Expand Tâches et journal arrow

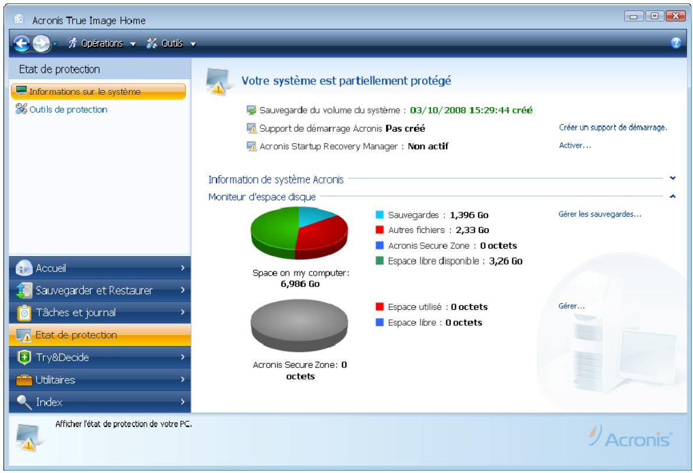point(182,312)
